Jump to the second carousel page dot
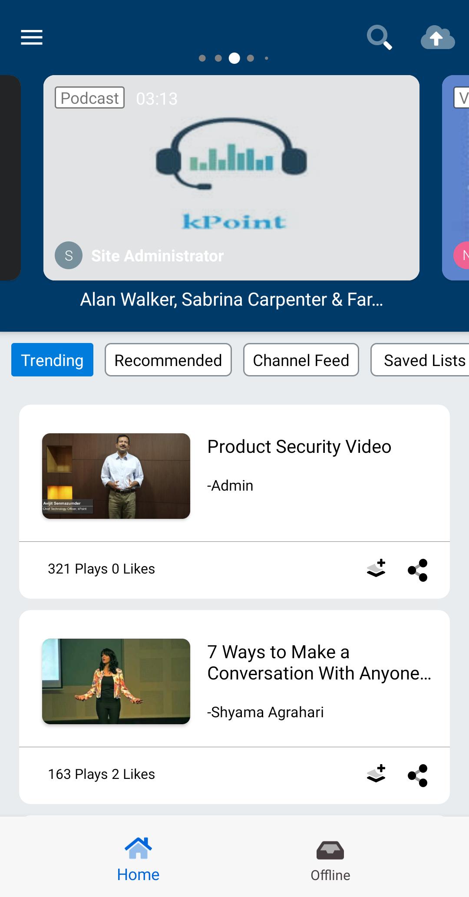The image size is (469, 897). tap(218, 58)
